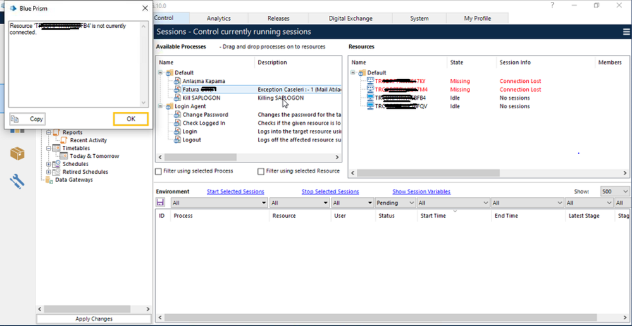
Task: Click the Login Agent group folder icon
Action: pyautogui.click(x=170, y=106)
